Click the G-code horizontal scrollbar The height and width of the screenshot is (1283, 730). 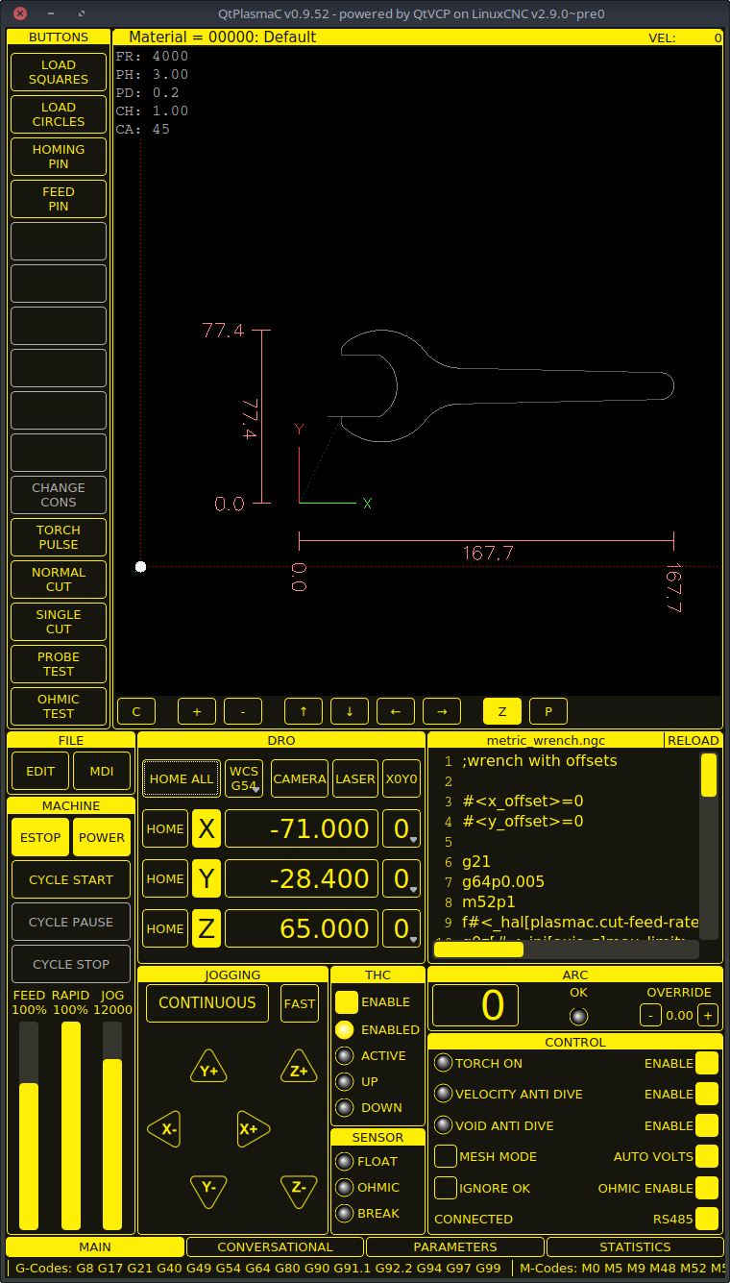point(566,950)
